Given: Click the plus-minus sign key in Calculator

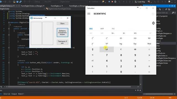Looking at the screenshot, I should [x=92, y=66].
